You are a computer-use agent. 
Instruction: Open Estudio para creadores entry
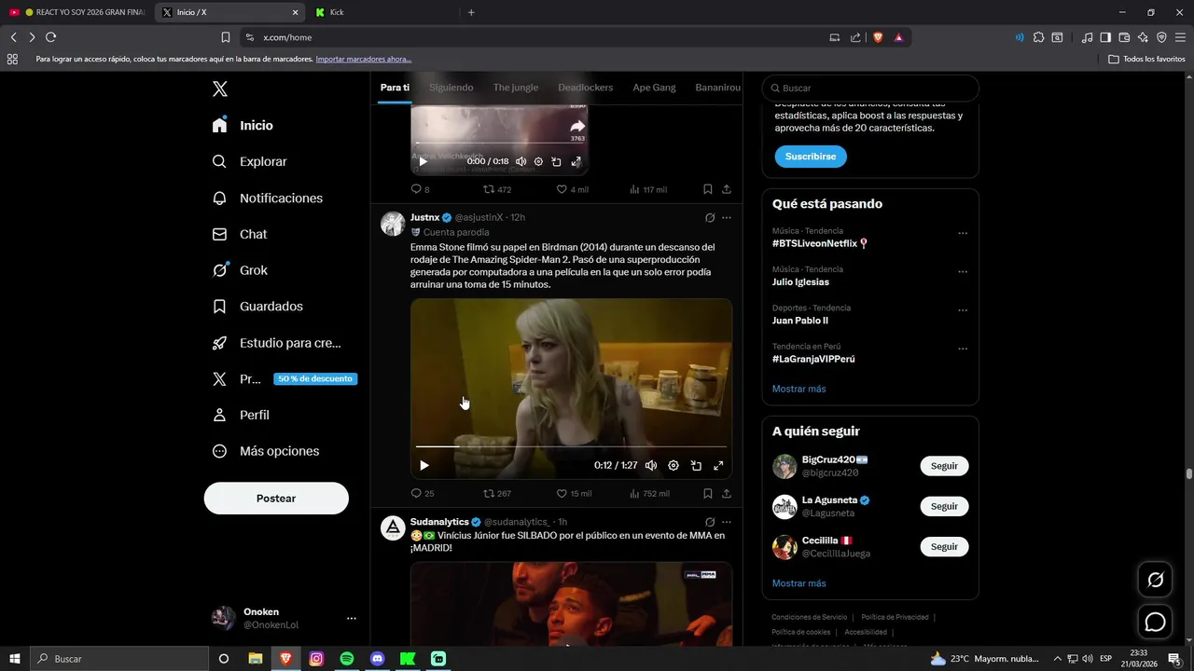pos(276,343)
